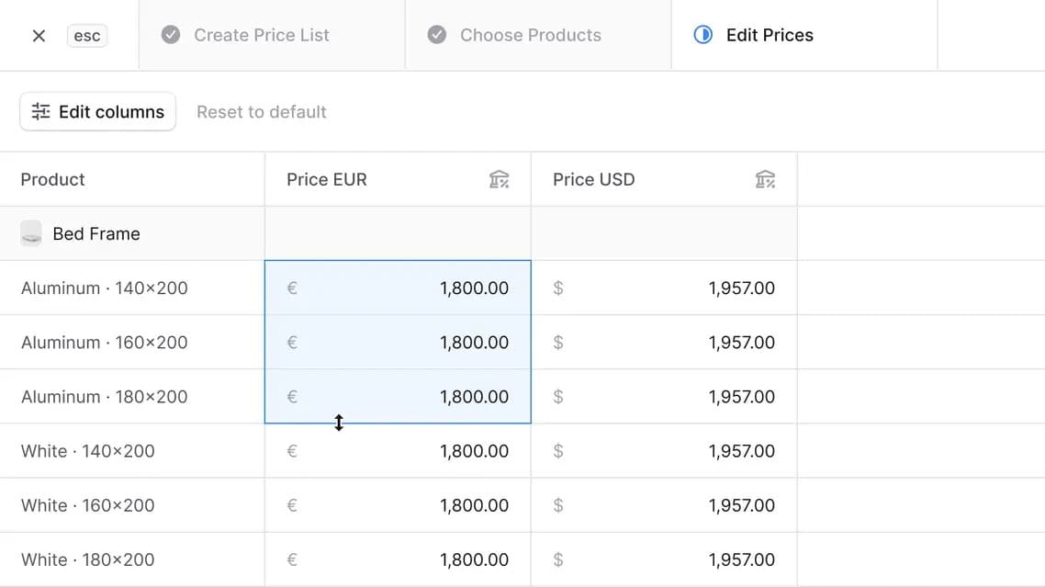Viewport: 1045px width, 587px height.
Task: Click the Edit columns button
Action: click(97, 111)
